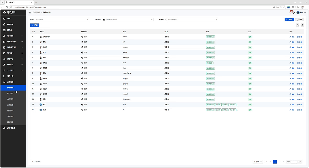Expand 财务中心 in the sidebar

[13, 65]
